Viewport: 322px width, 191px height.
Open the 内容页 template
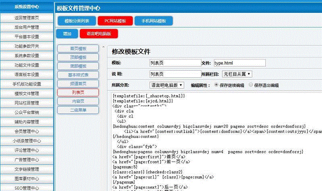coord(78,101)
